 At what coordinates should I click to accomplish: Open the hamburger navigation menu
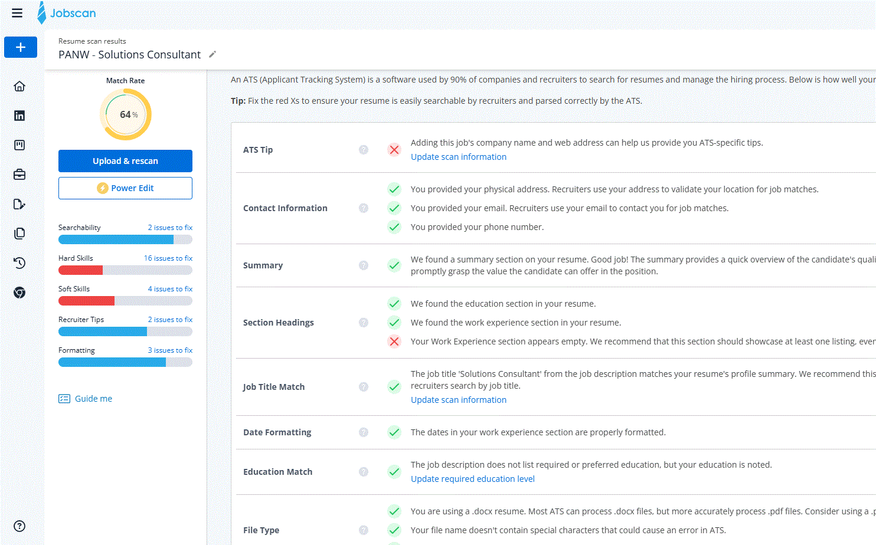[17, 13]
